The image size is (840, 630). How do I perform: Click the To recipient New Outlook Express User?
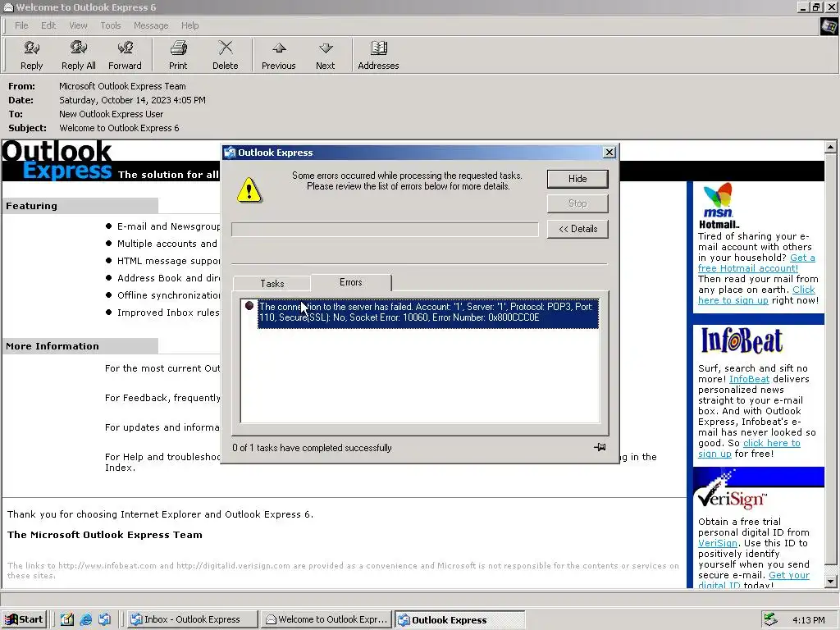coord(111,114)
